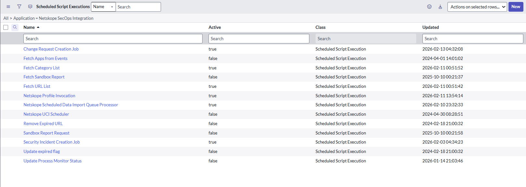
Task: Sort by the Class column header
Action: click(320, 27)
